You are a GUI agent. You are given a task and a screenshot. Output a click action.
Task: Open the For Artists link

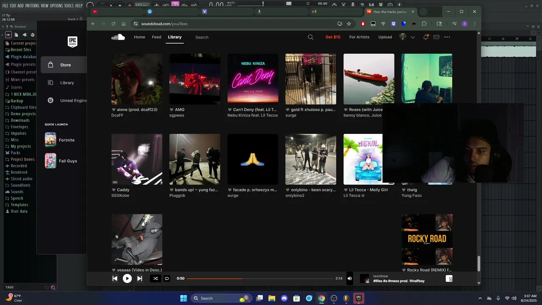tap(359, 37)
